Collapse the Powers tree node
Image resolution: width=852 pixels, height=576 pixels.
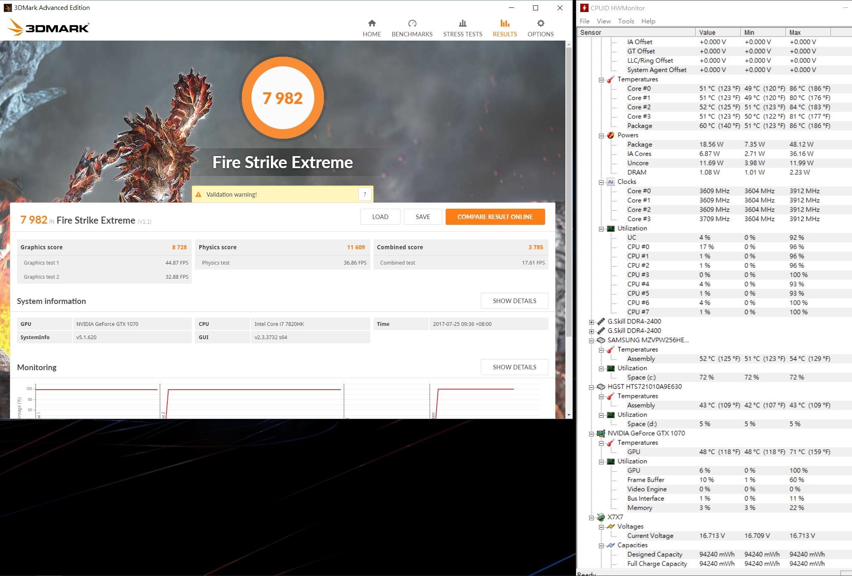[601, 136]
